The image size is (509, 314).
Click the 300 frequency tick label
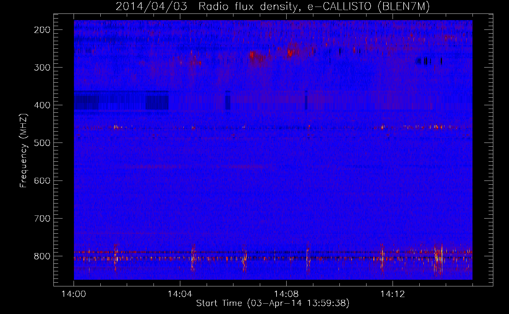[x=42, y=68]
